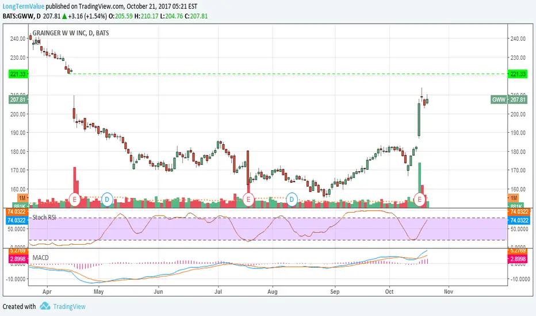Click the Sep label on time axis

coord(335,292)
